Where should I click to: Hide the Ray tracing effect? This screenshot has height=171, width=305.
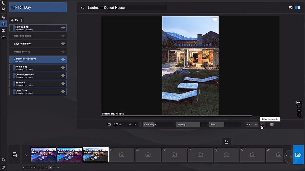click(x=63, y=28)
